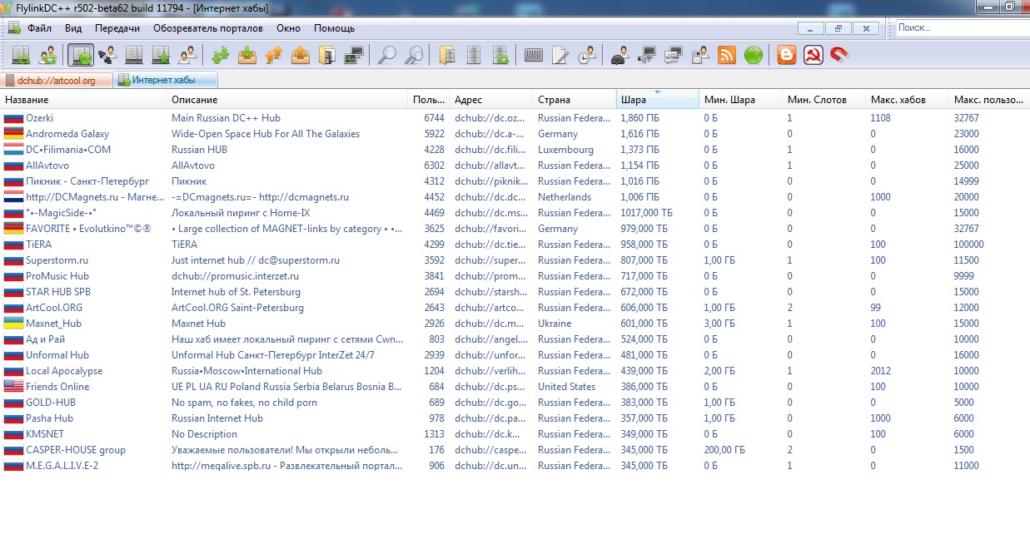Click the two overlapping monitors toolbar icon
Viewport: 1030px width, 534px height.
pos(674,56)
